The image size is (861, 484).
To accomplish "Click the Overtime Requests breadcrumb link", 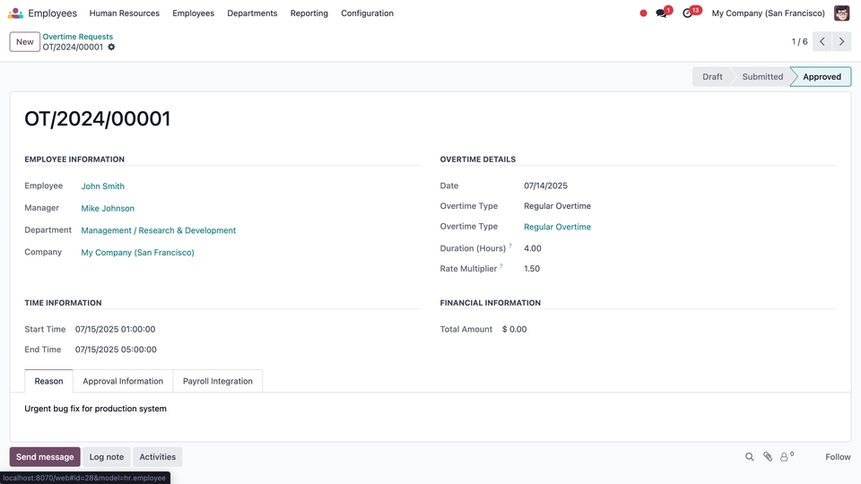I will coord(78,37).
